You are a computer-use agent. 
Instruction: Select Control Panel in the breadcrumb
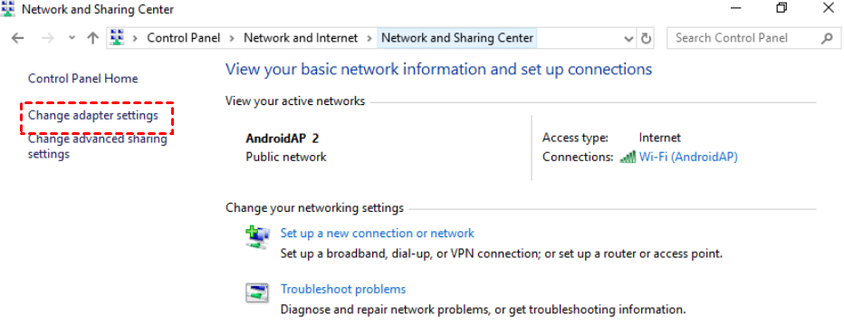tap(184, 38)
